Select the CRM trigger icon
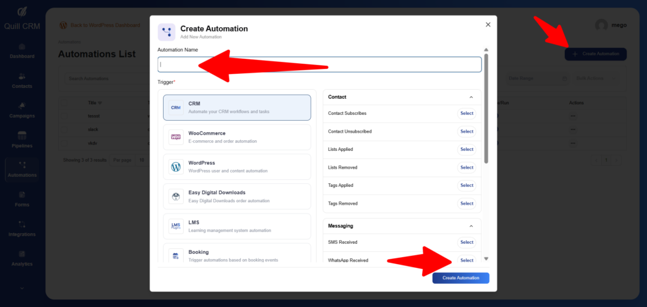The height and width of the screenshot is (307, 647). click(x=176, y=108)
